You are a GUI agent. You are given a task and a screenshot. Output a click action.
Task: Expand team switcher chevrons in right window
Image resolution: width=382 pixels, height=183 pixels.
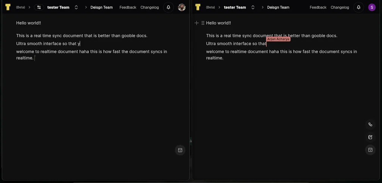(x=253, y=7)
